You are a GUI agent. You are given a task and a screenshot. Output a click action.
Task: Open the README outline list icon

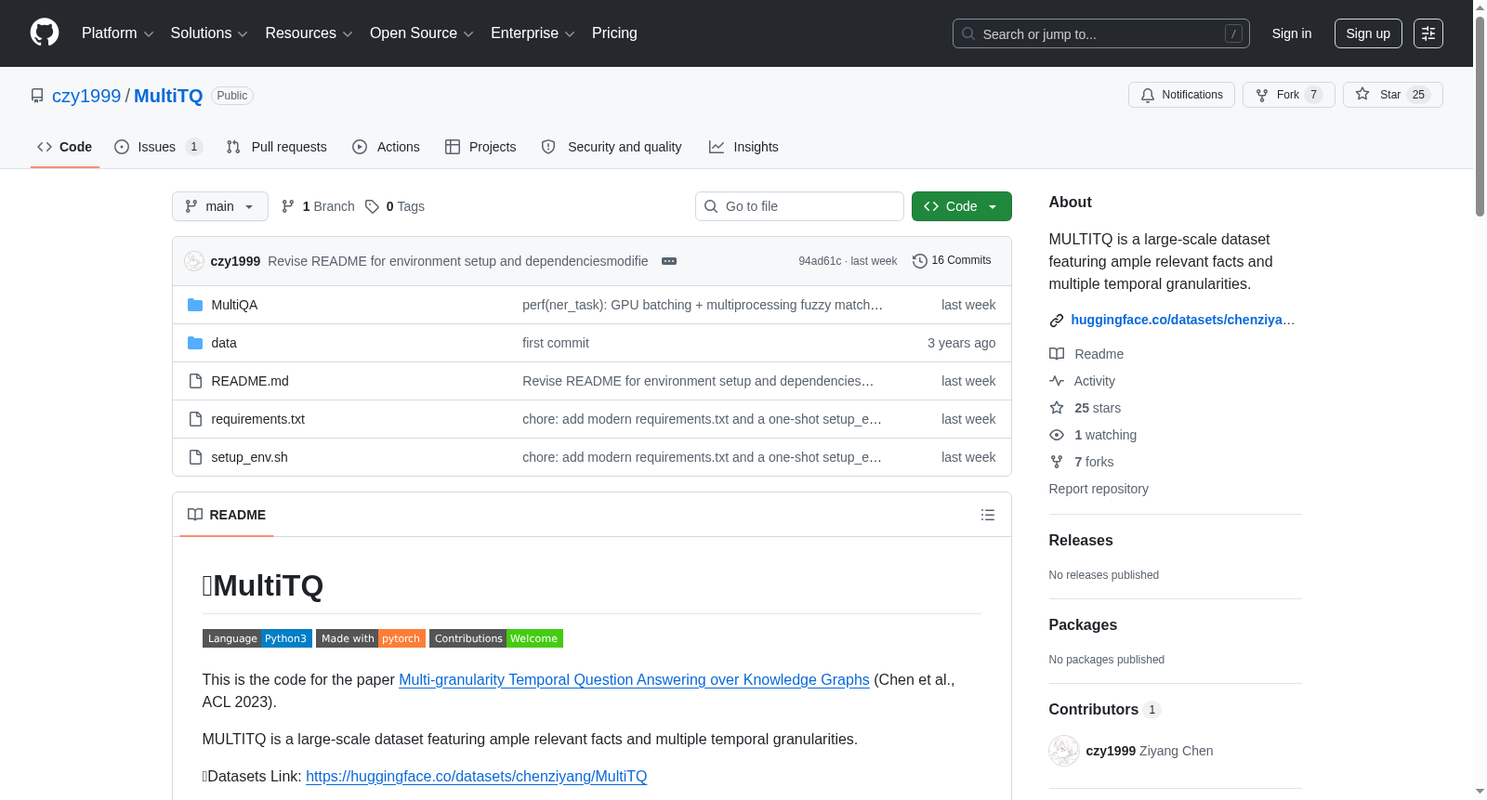(x=988, y=515)
